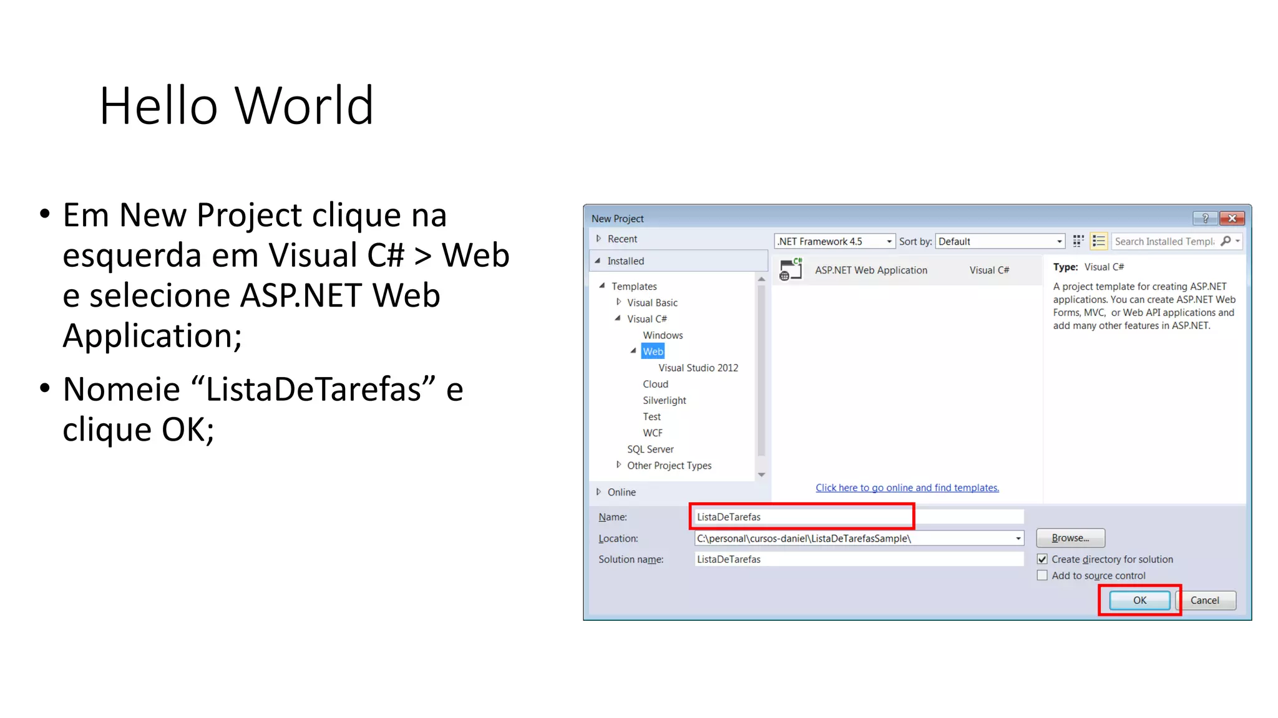Screen dimensions: 1278x718
Task: Expand the Online section
Action: pos(598,492)
